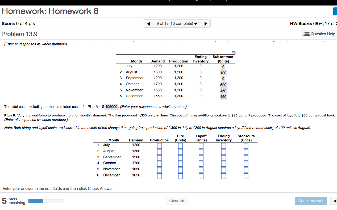
Task: Select August Hire units input
Action: point(180,152)
